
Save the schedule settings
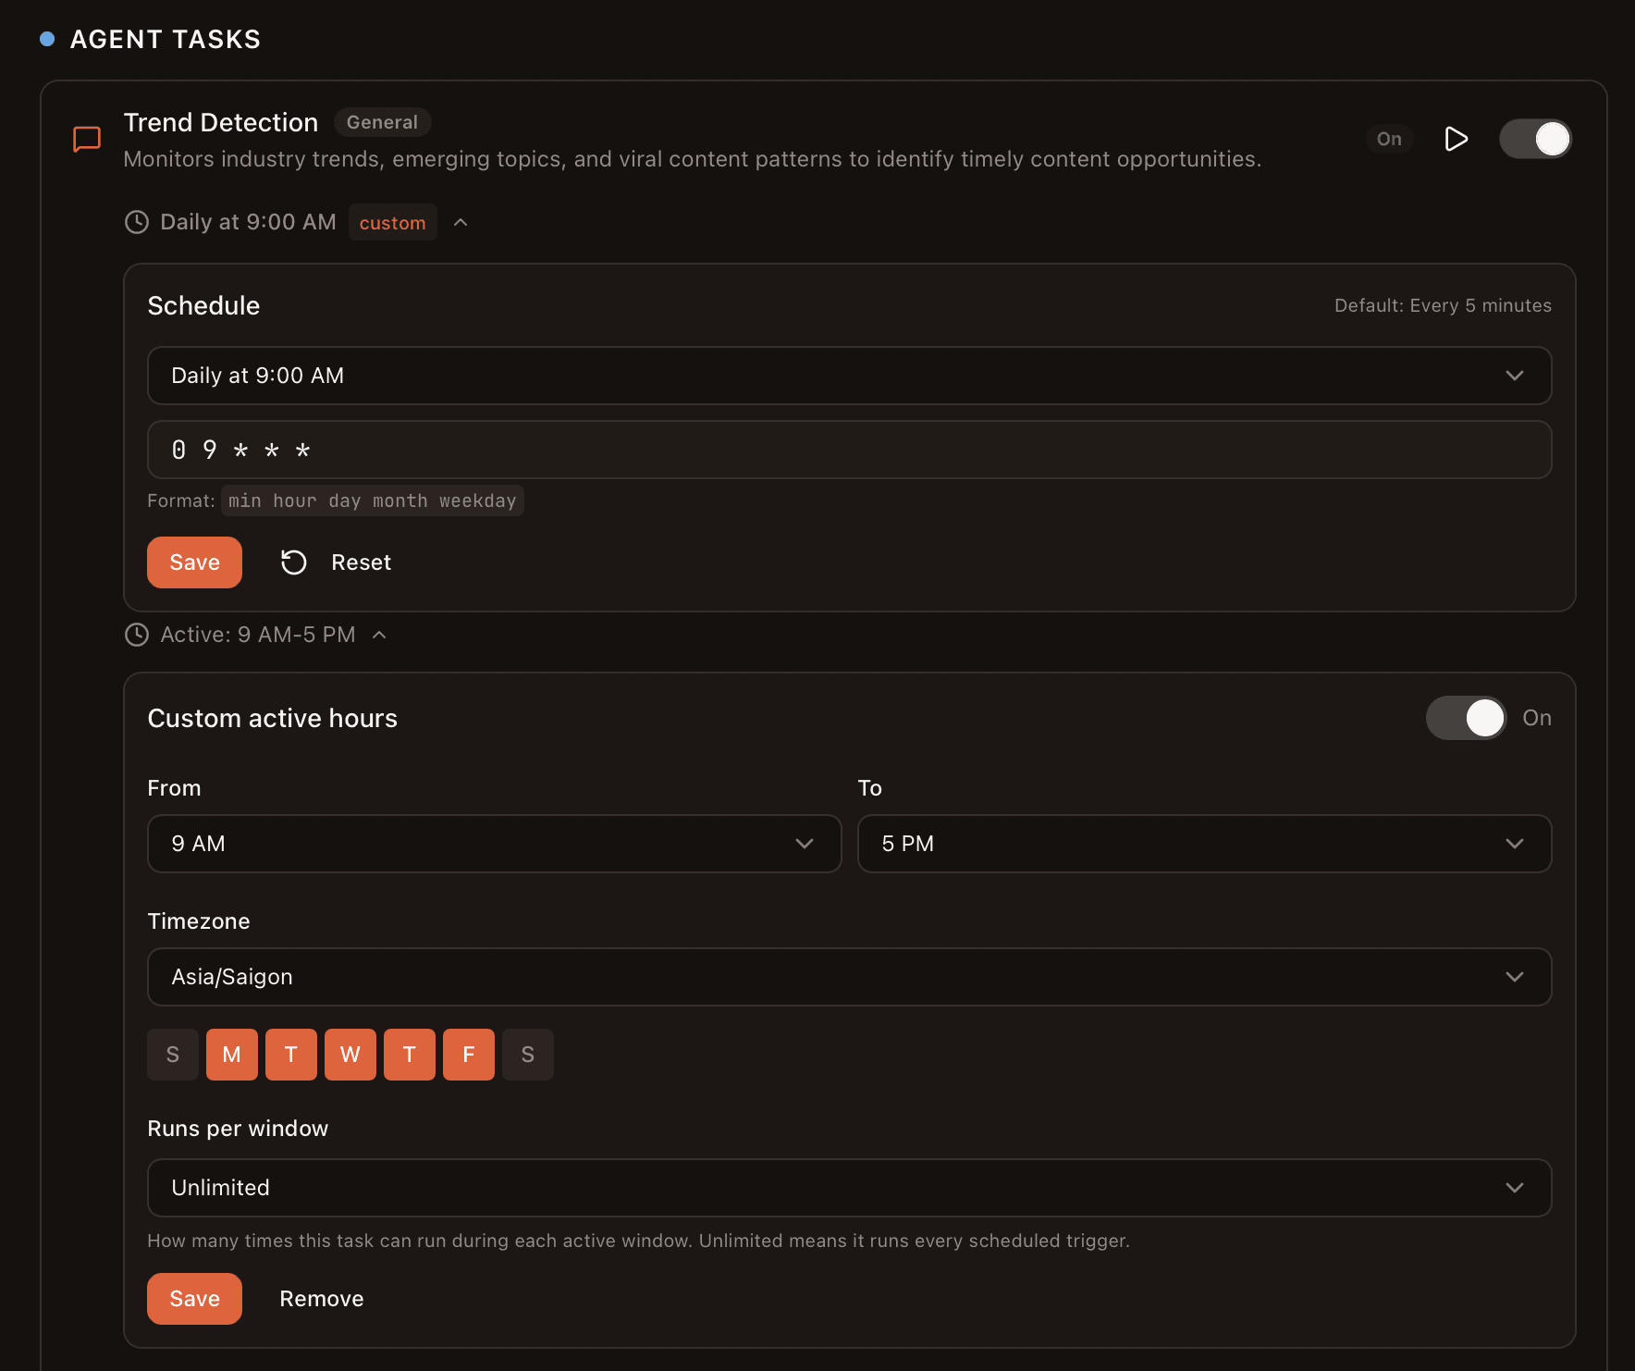(x=194, y=562)
